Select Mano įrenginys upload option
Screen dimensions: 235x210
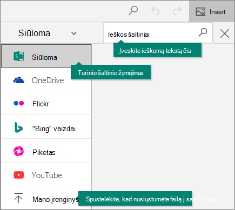(x=46, y=198)
